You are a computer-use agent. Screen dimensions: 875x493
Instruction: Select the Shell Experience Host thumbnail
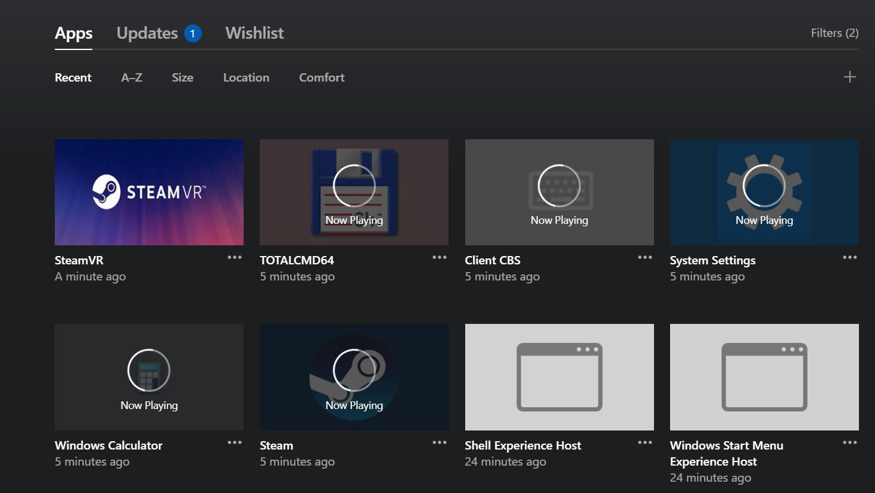(x=559, y=377)
